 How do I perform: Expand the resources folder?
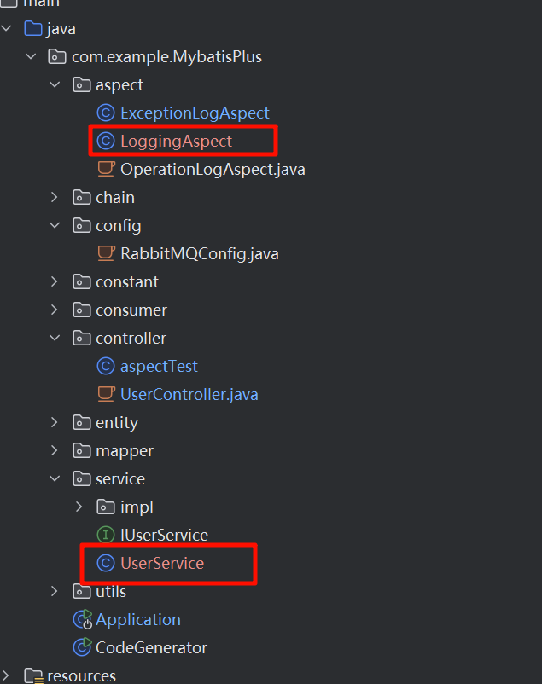7,675
